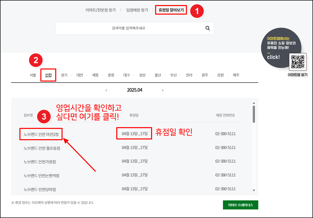
Task: Select 세종 region
Action: point(95,75)
